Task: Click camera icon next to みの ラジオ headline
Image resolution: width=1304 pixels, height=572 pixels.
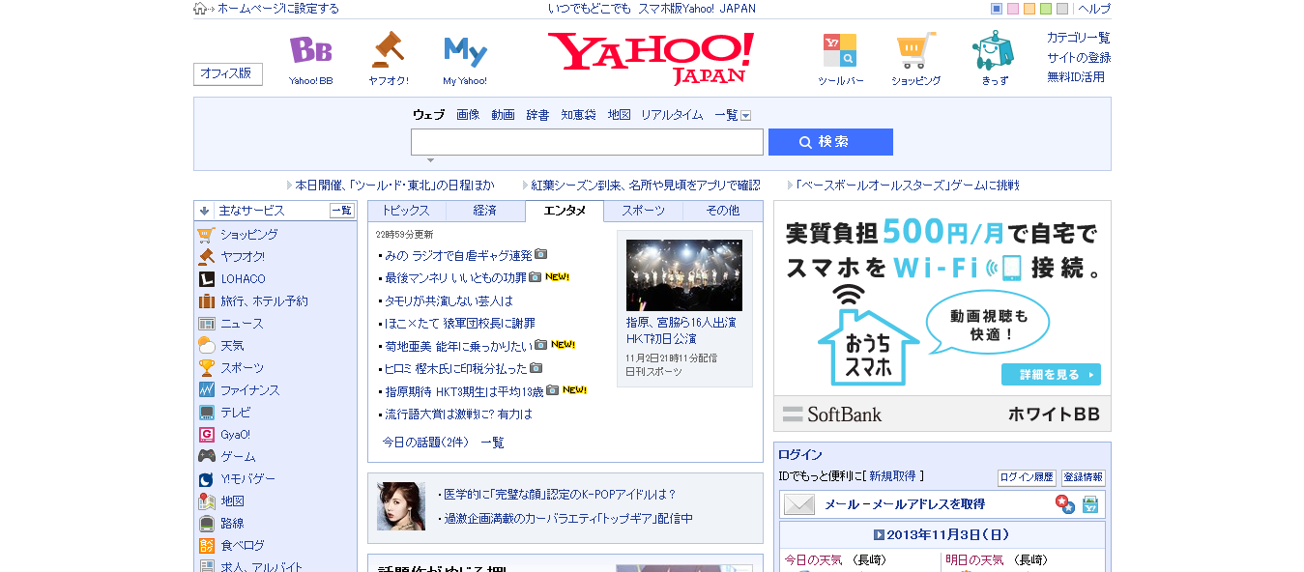Action: point(541,254)
